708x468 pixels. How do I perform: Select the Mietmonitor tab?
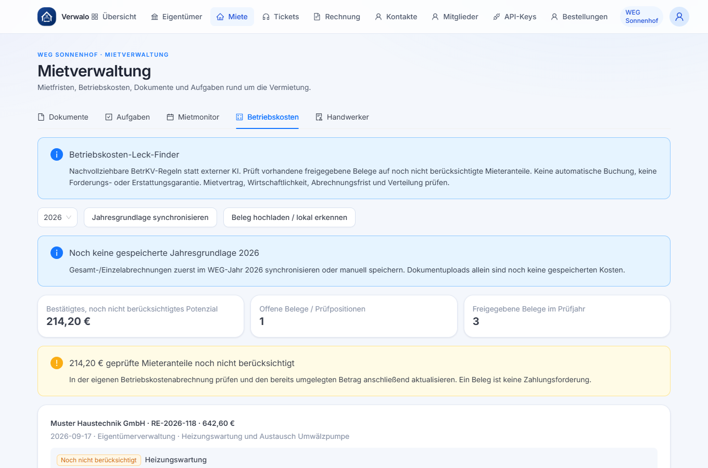pyautogui.click(x=193, y=117)
